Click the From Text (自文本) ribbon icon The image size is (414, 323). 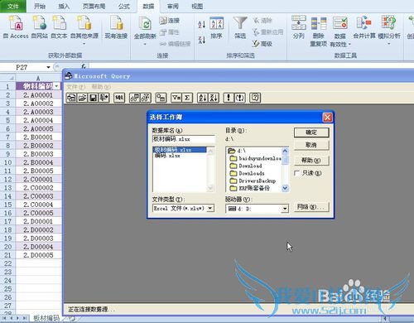point(59,27)
